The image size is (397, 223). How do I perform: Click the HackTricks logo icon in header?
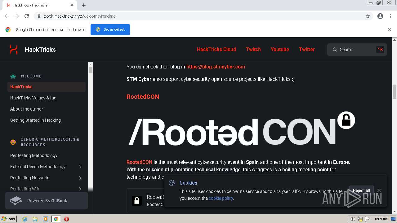[13, 50]
